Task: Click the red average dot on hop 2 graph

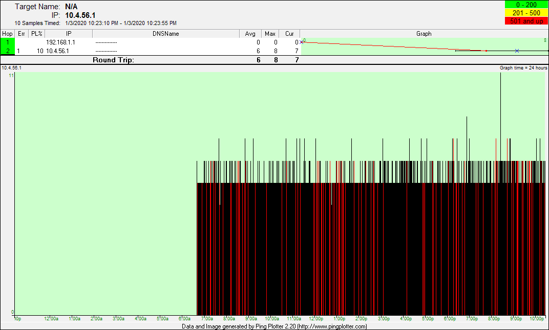Action: (486, 51)
